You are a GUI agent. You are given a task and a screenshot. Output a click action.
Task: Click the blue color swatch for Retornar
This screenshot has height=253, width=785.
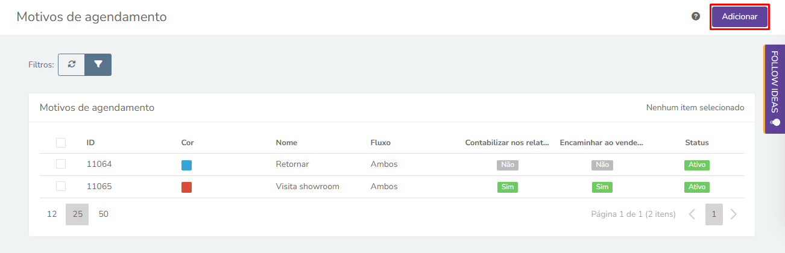(187, 165)
